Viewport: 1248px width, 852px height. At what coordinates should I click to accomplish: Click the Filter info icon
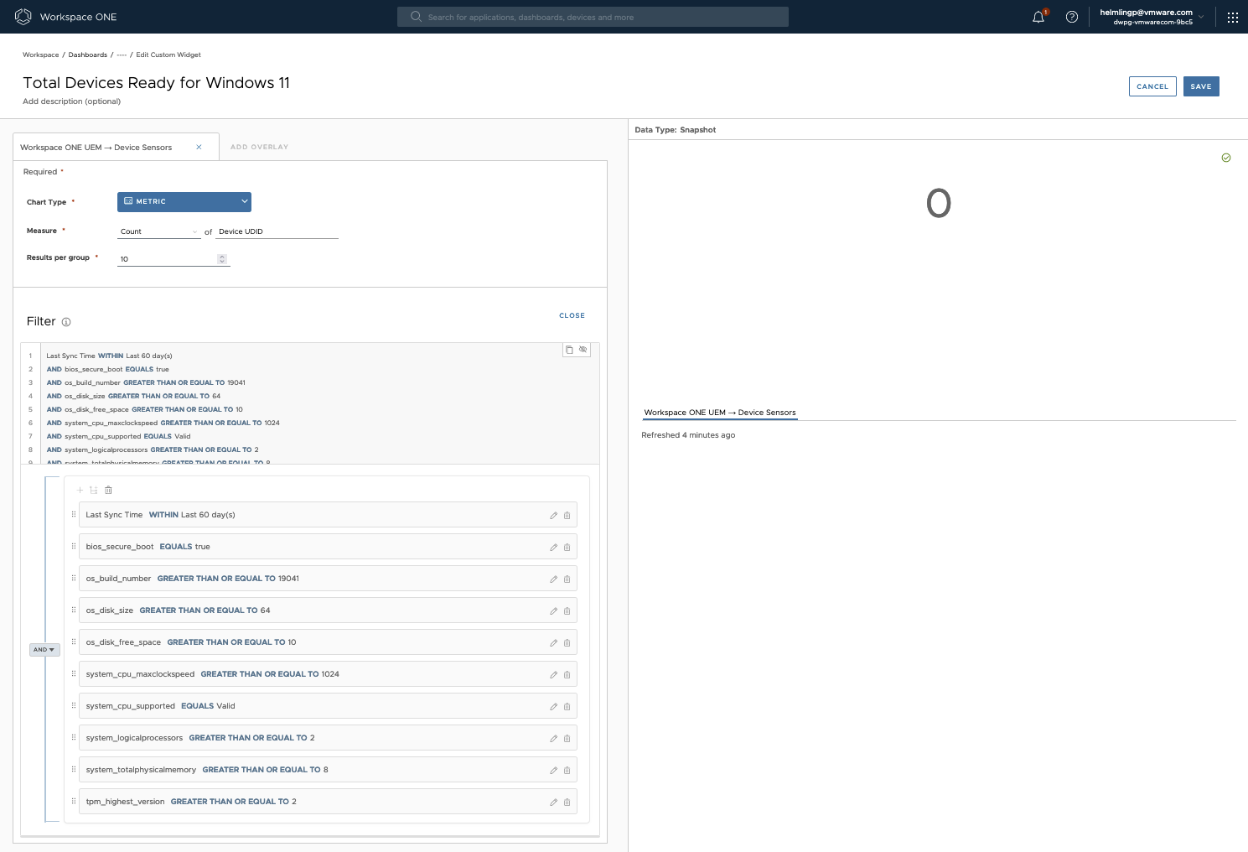click(x=66, y=322)
